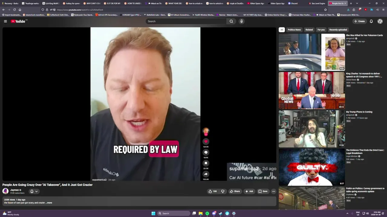Viewport: 387px width, 217px height.
Task: Open File Explorer from the taskbar
Action: coord(200,213)
